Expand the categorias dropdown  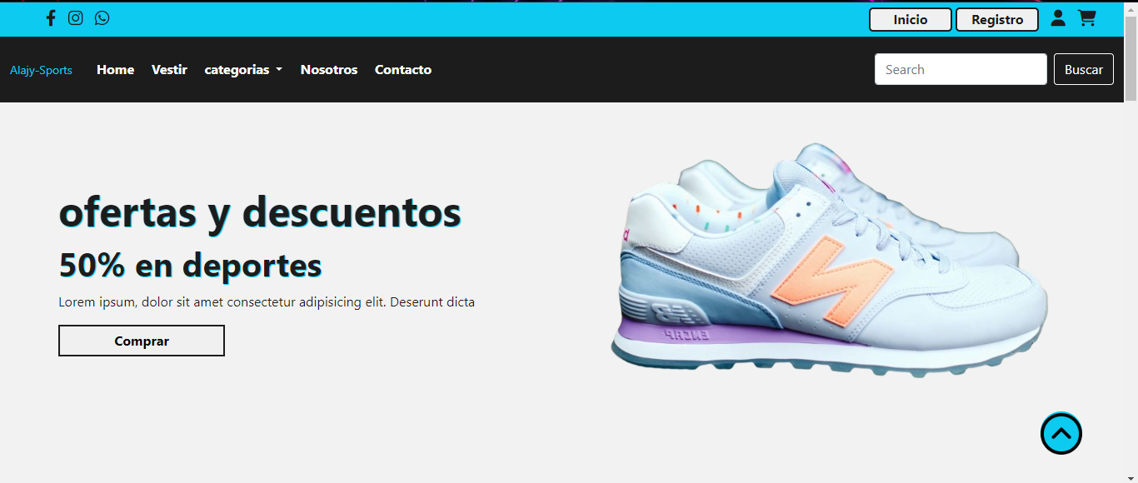pos(243,70)
